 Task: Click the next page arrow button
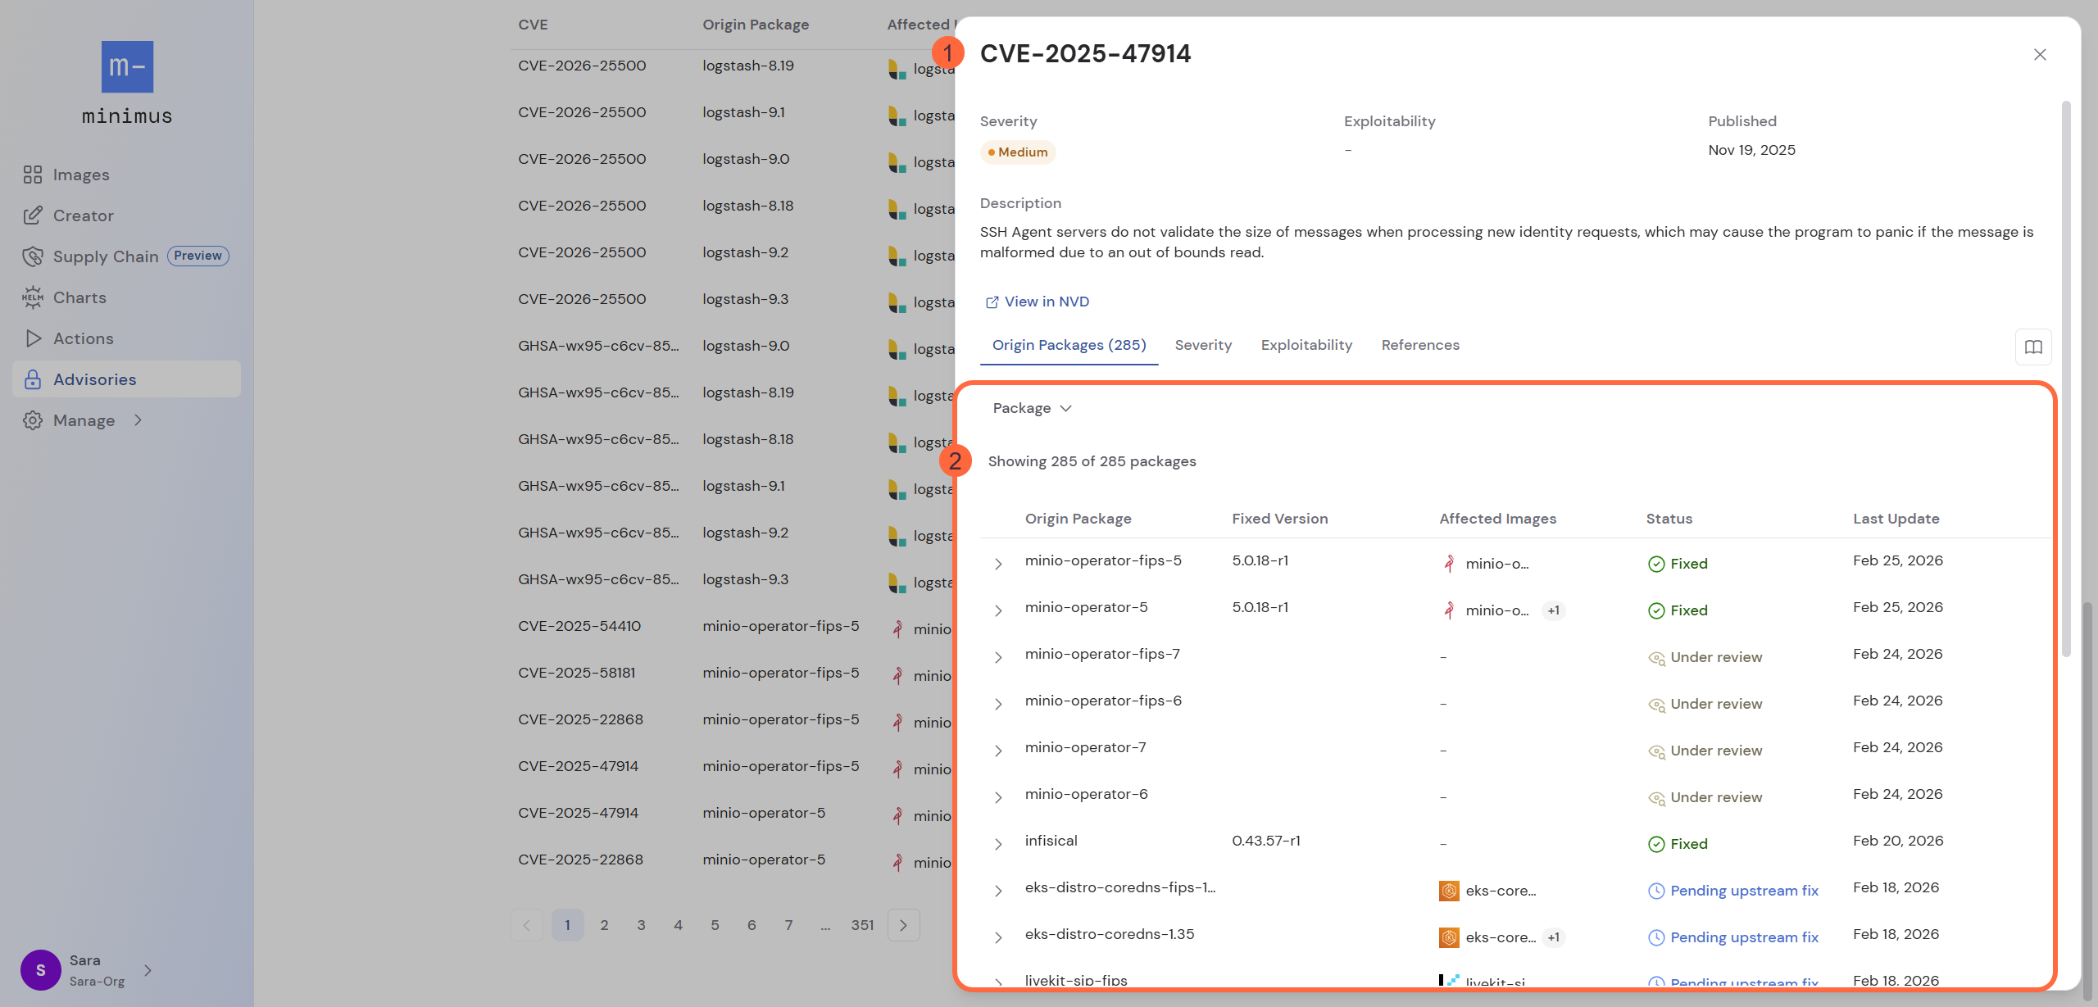[903, 925]
